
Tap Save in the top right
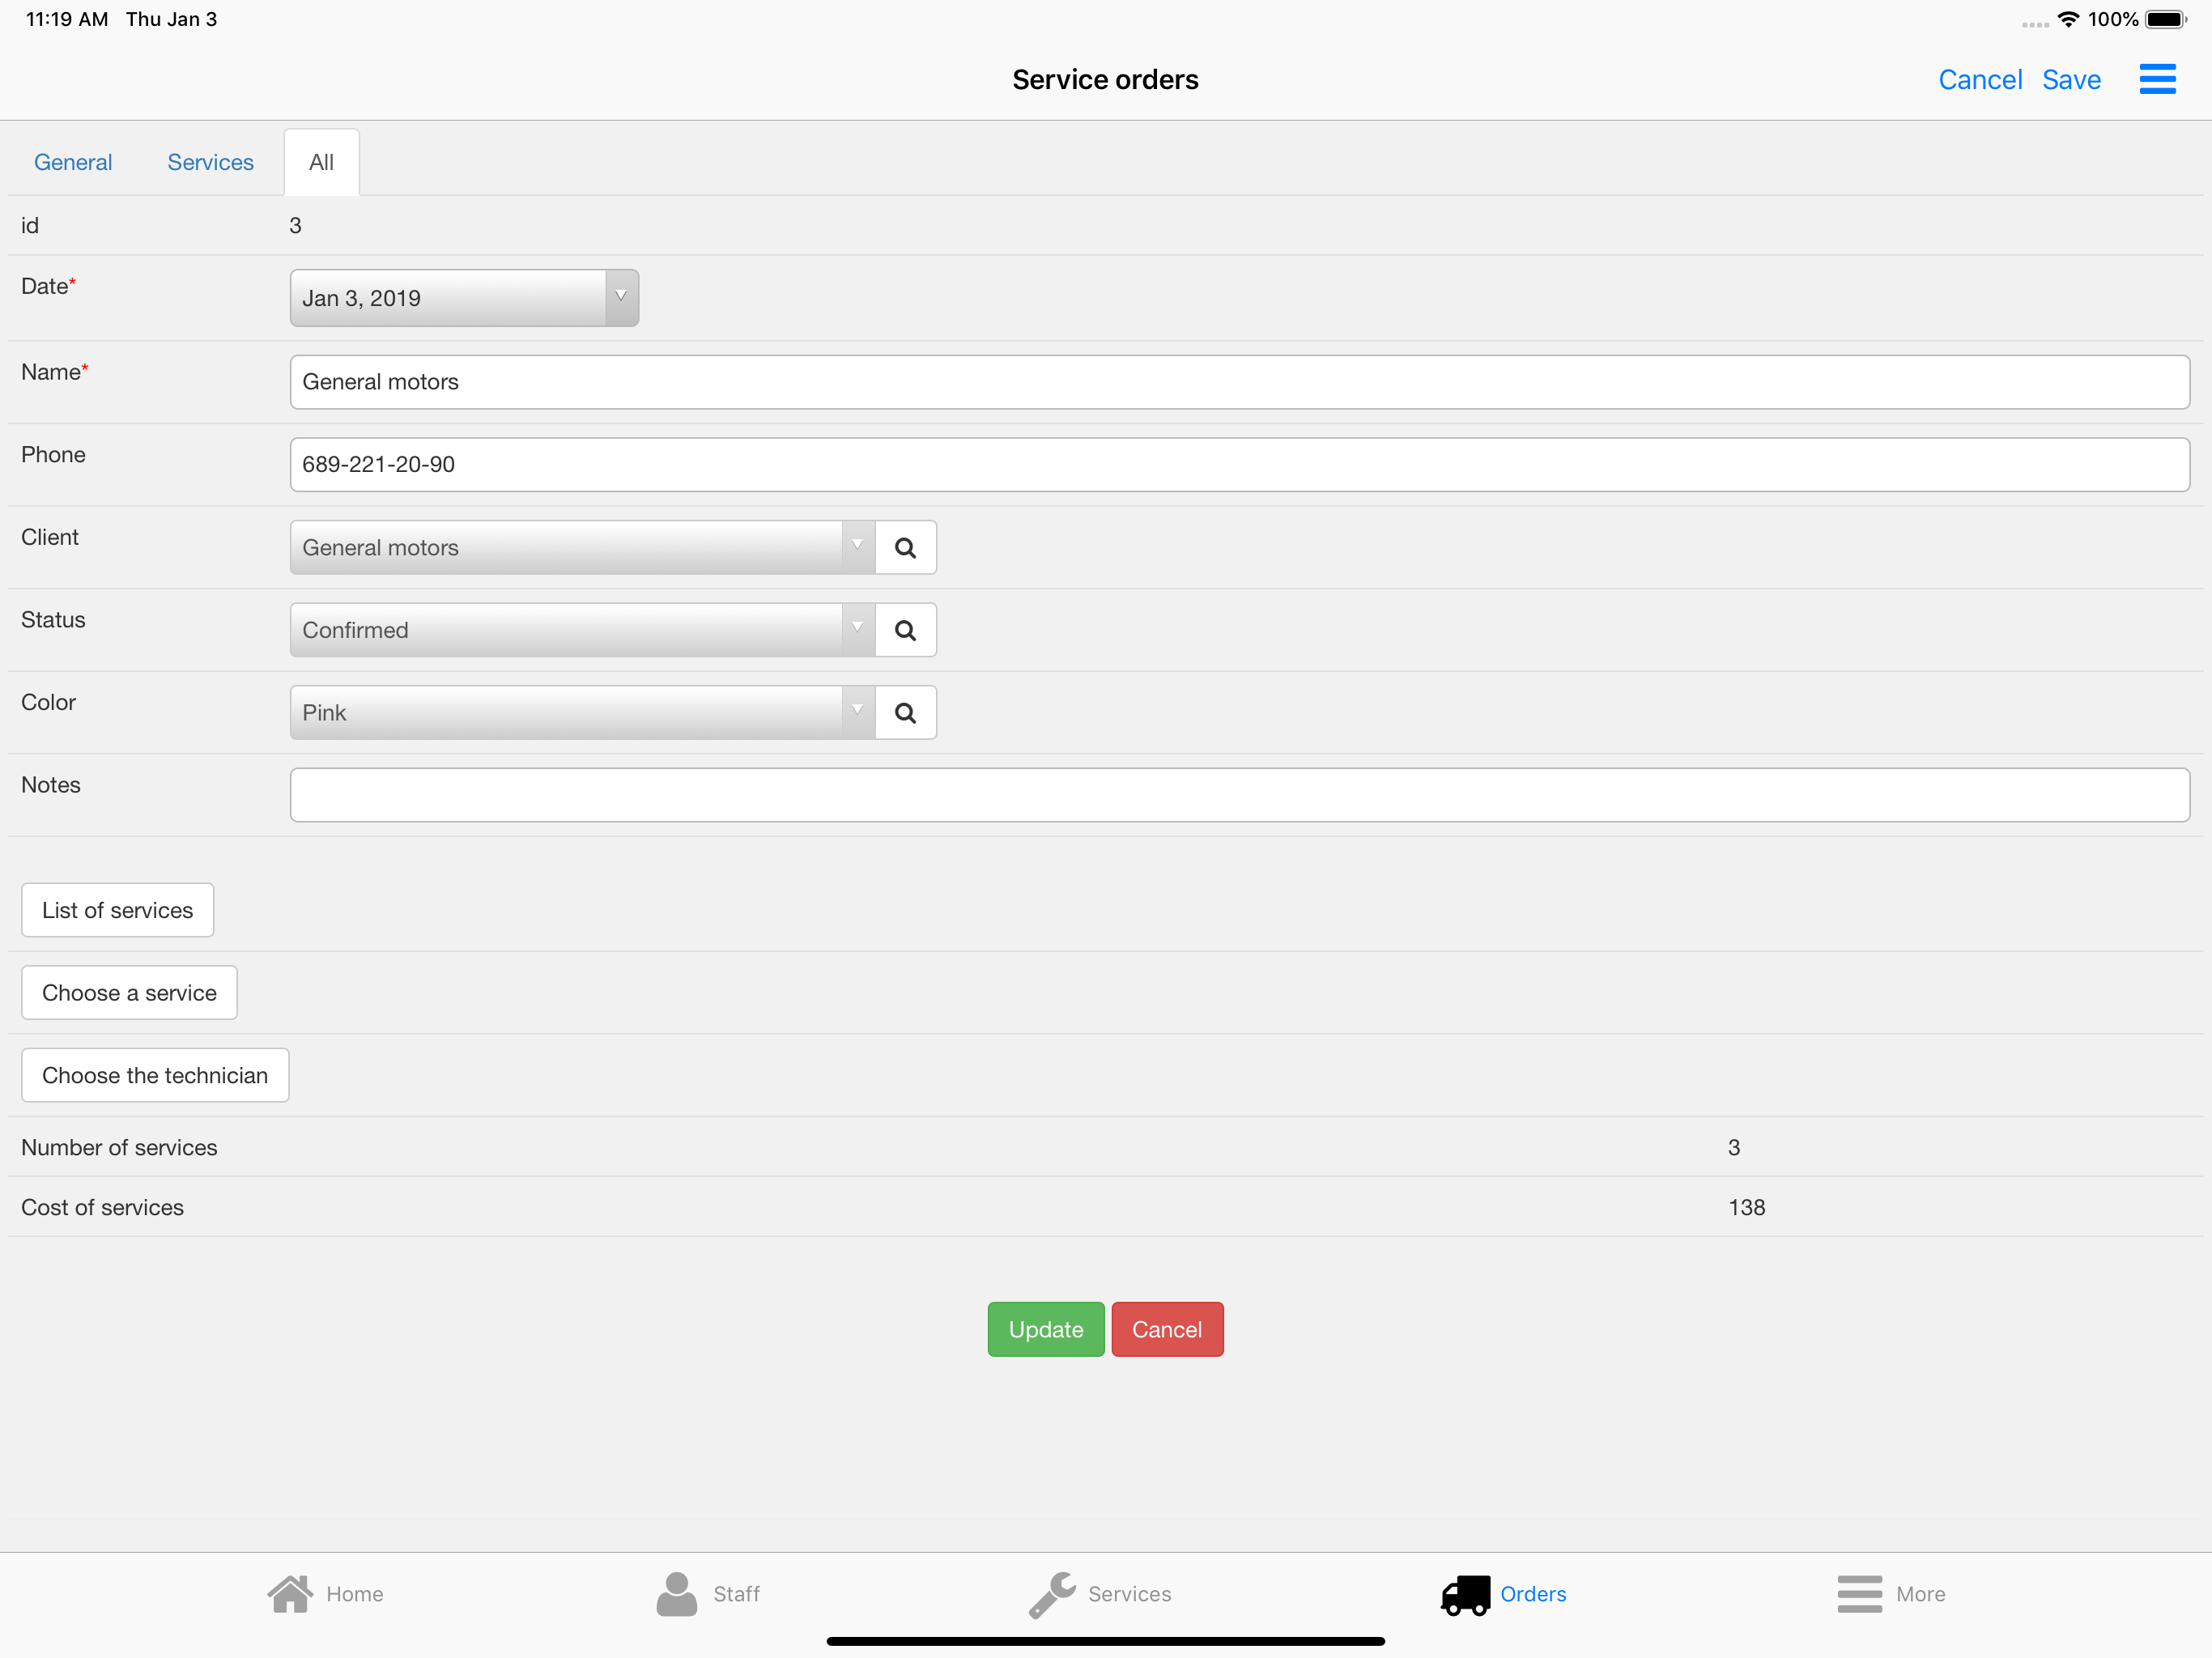pyautogui.click(x=2070, y=79)
